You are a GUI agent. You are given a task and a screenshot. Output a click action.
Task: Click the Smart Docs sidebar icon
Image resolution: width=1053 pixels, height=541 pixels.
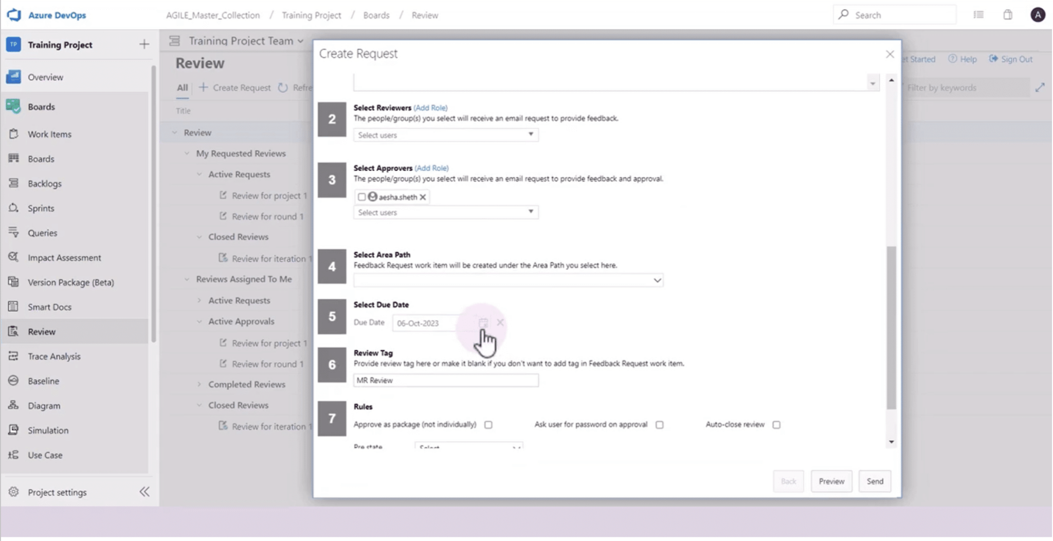[13, 306]
